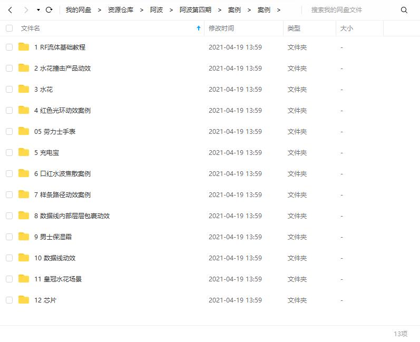Go to 我的网盘 in breadcrumb
This screenshot has height=342, width=420.
(78, 10)
